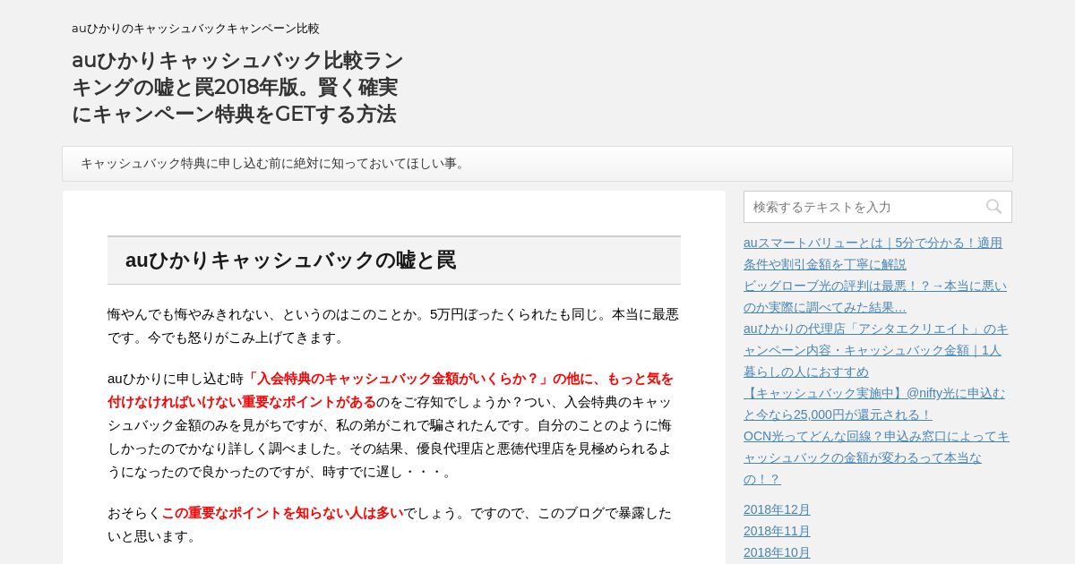Image resolution: width=1075 pixels, height=564 pixels.
Task: Click the auひかりのキャッシュバックキャンペーン比較 tagline
Action: coord(195,29)
